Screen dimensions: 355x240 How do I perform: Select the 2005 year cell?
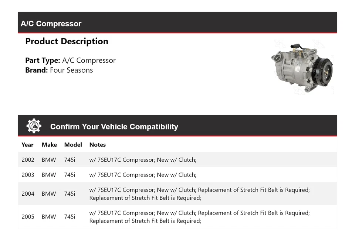tap(28, 217)
